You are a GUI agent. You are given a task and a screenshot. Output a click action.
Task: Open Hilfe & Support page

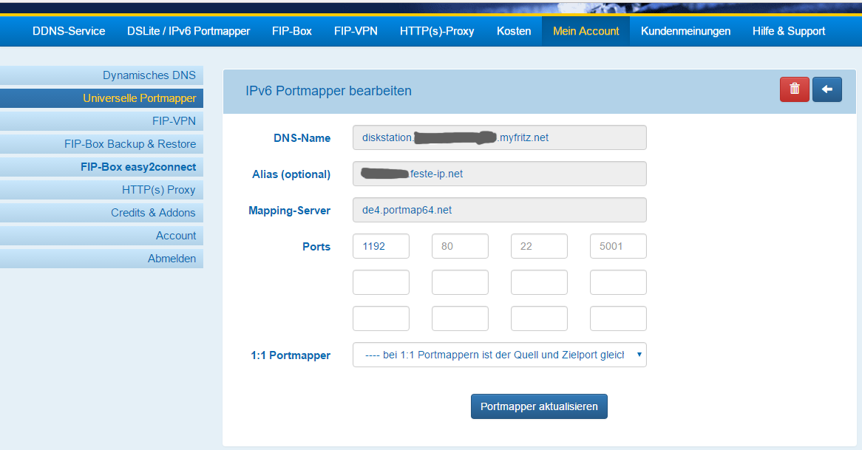click(x=789, y=31)
